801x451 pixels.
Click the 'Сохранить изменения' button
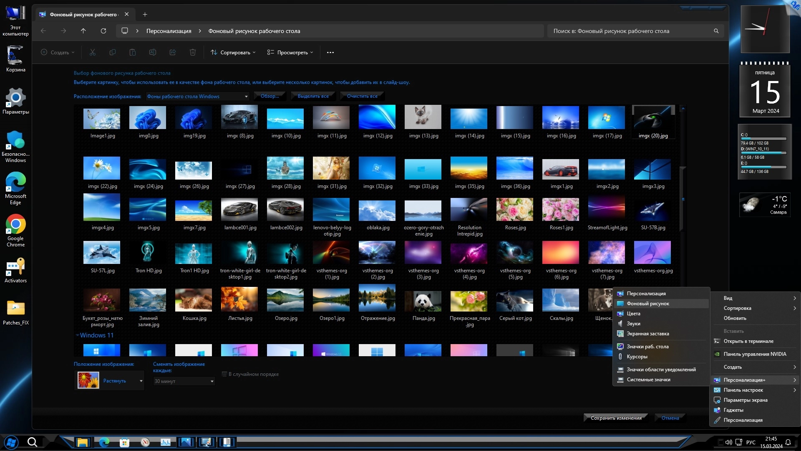(x=616, y=418)
